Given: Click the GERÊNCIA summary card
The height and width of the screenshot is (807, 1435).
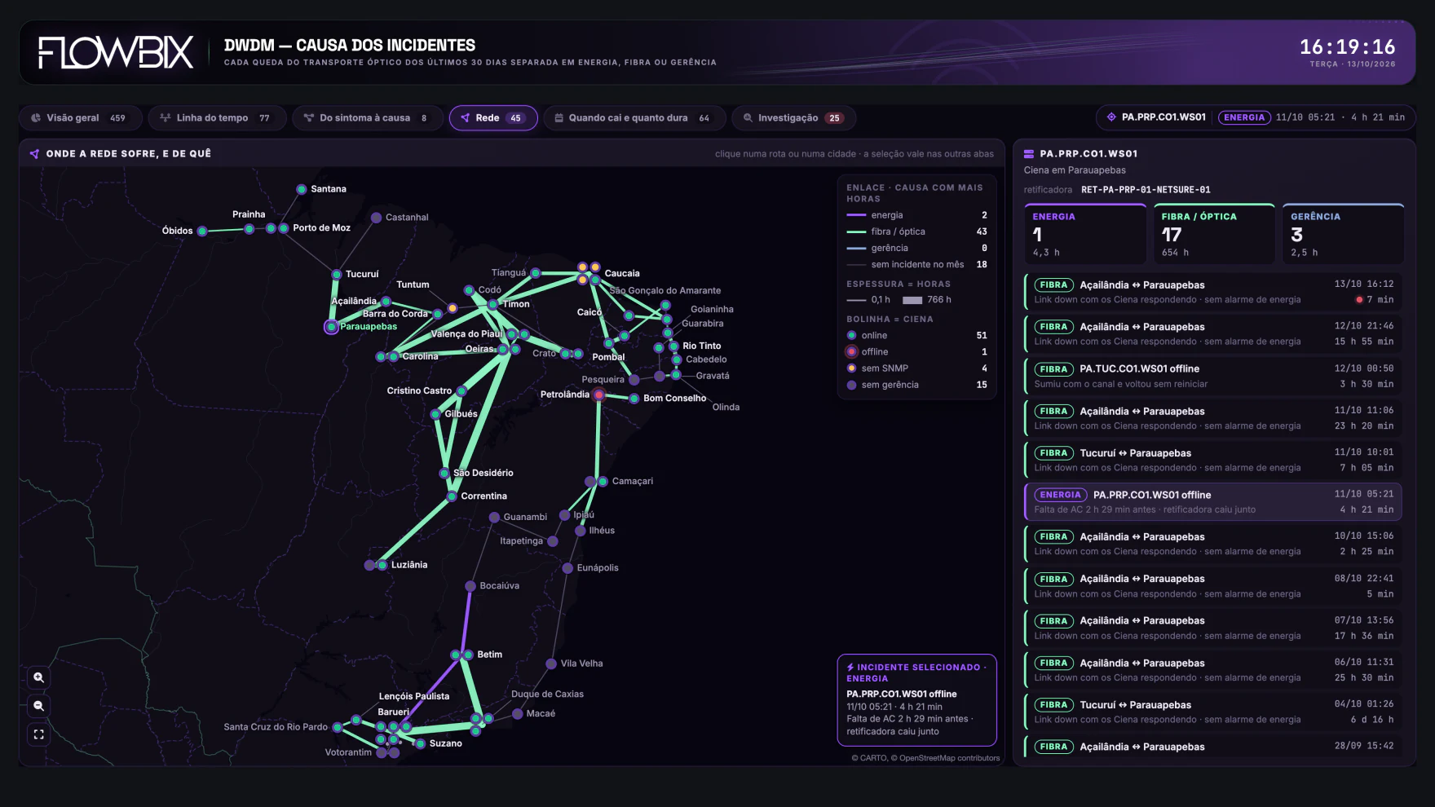Looking at the screenshot, I should tap(1343, 234).
